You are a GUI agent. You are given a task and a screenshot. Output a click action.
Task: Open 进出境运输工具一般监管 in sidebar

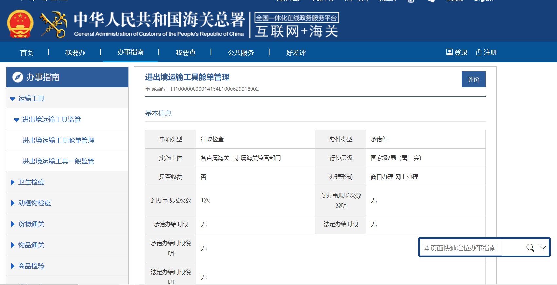click(x=58, y=161)
